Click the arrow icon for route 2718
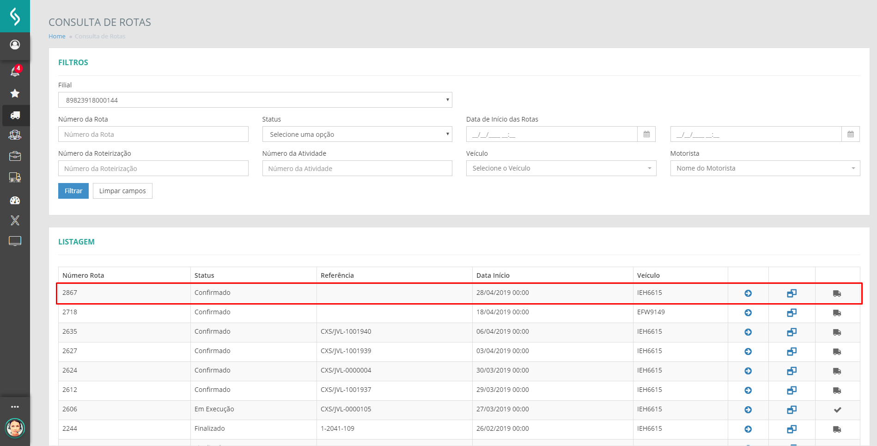Image resolution: width=877 pixels, height=446 pixels. coord(748,313)
